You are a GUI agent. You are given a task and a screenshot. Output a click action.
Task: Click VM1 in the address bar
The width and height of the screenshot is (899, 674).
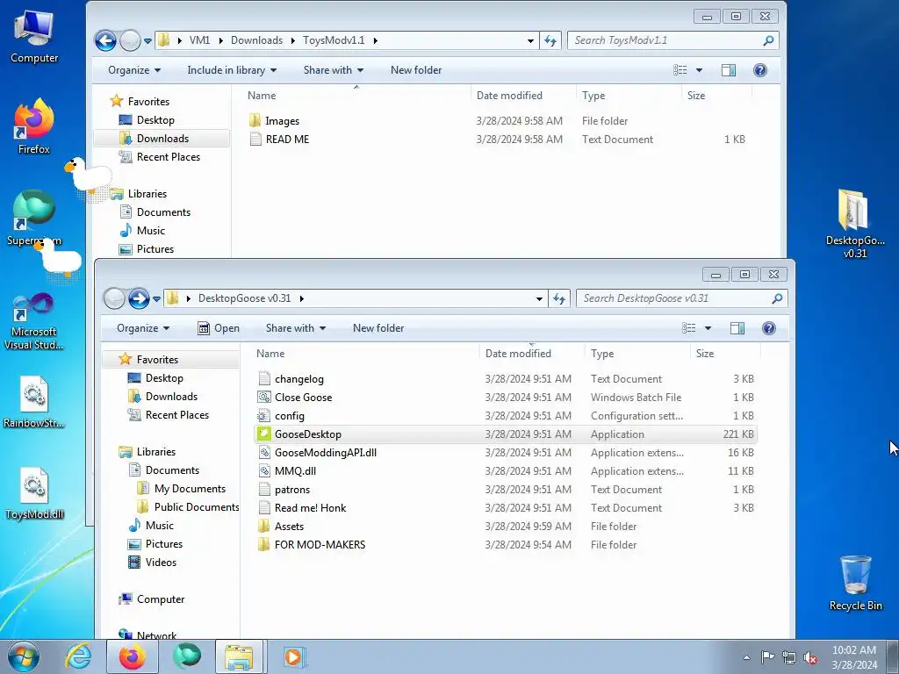pos(199,40)
